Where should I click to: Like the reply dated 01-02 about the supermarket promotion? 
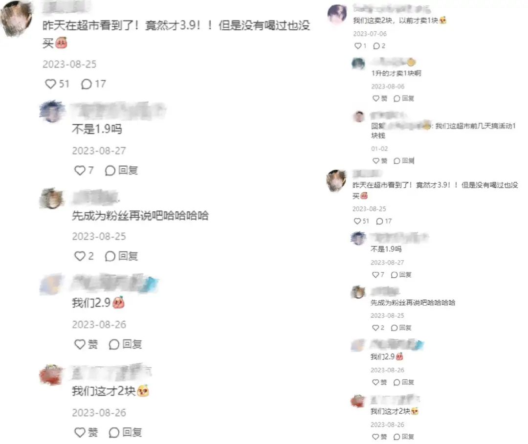tap(380, 161)
